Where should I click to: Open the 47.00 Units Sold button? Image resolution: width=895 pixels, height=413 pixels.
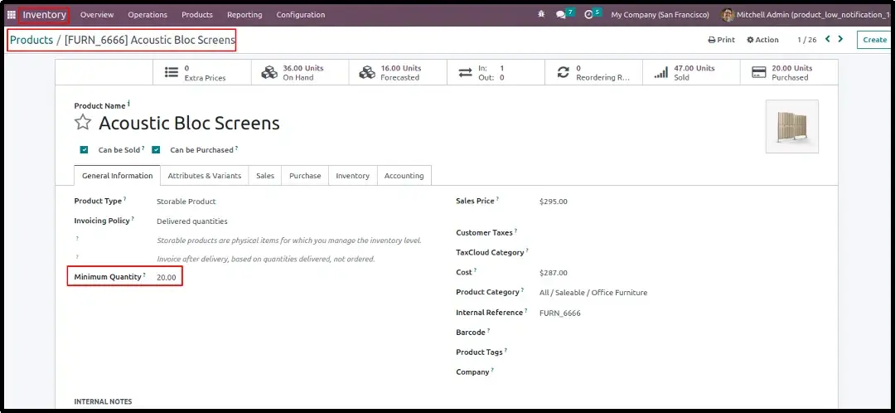click(691, 72)
